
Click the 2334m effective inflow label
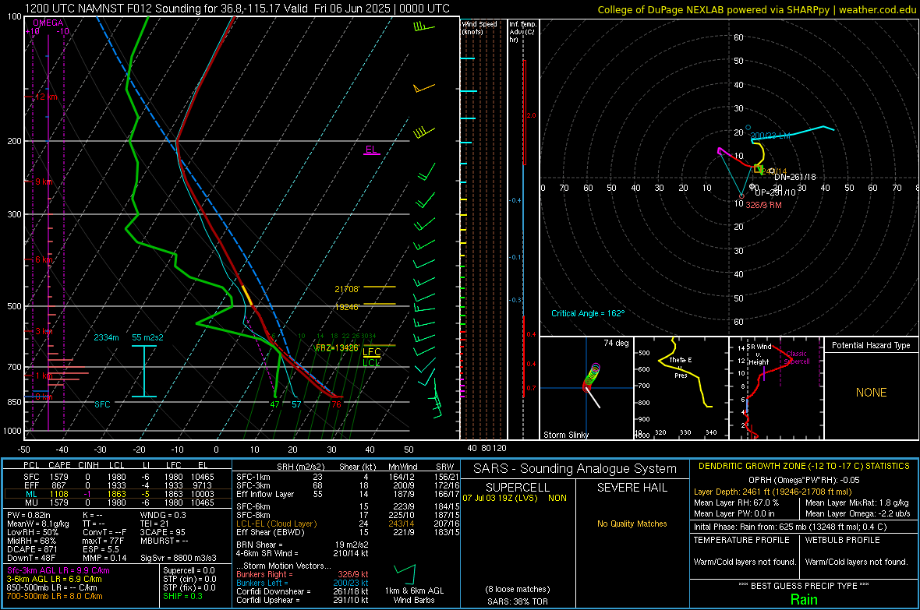(x=106, y=337)
